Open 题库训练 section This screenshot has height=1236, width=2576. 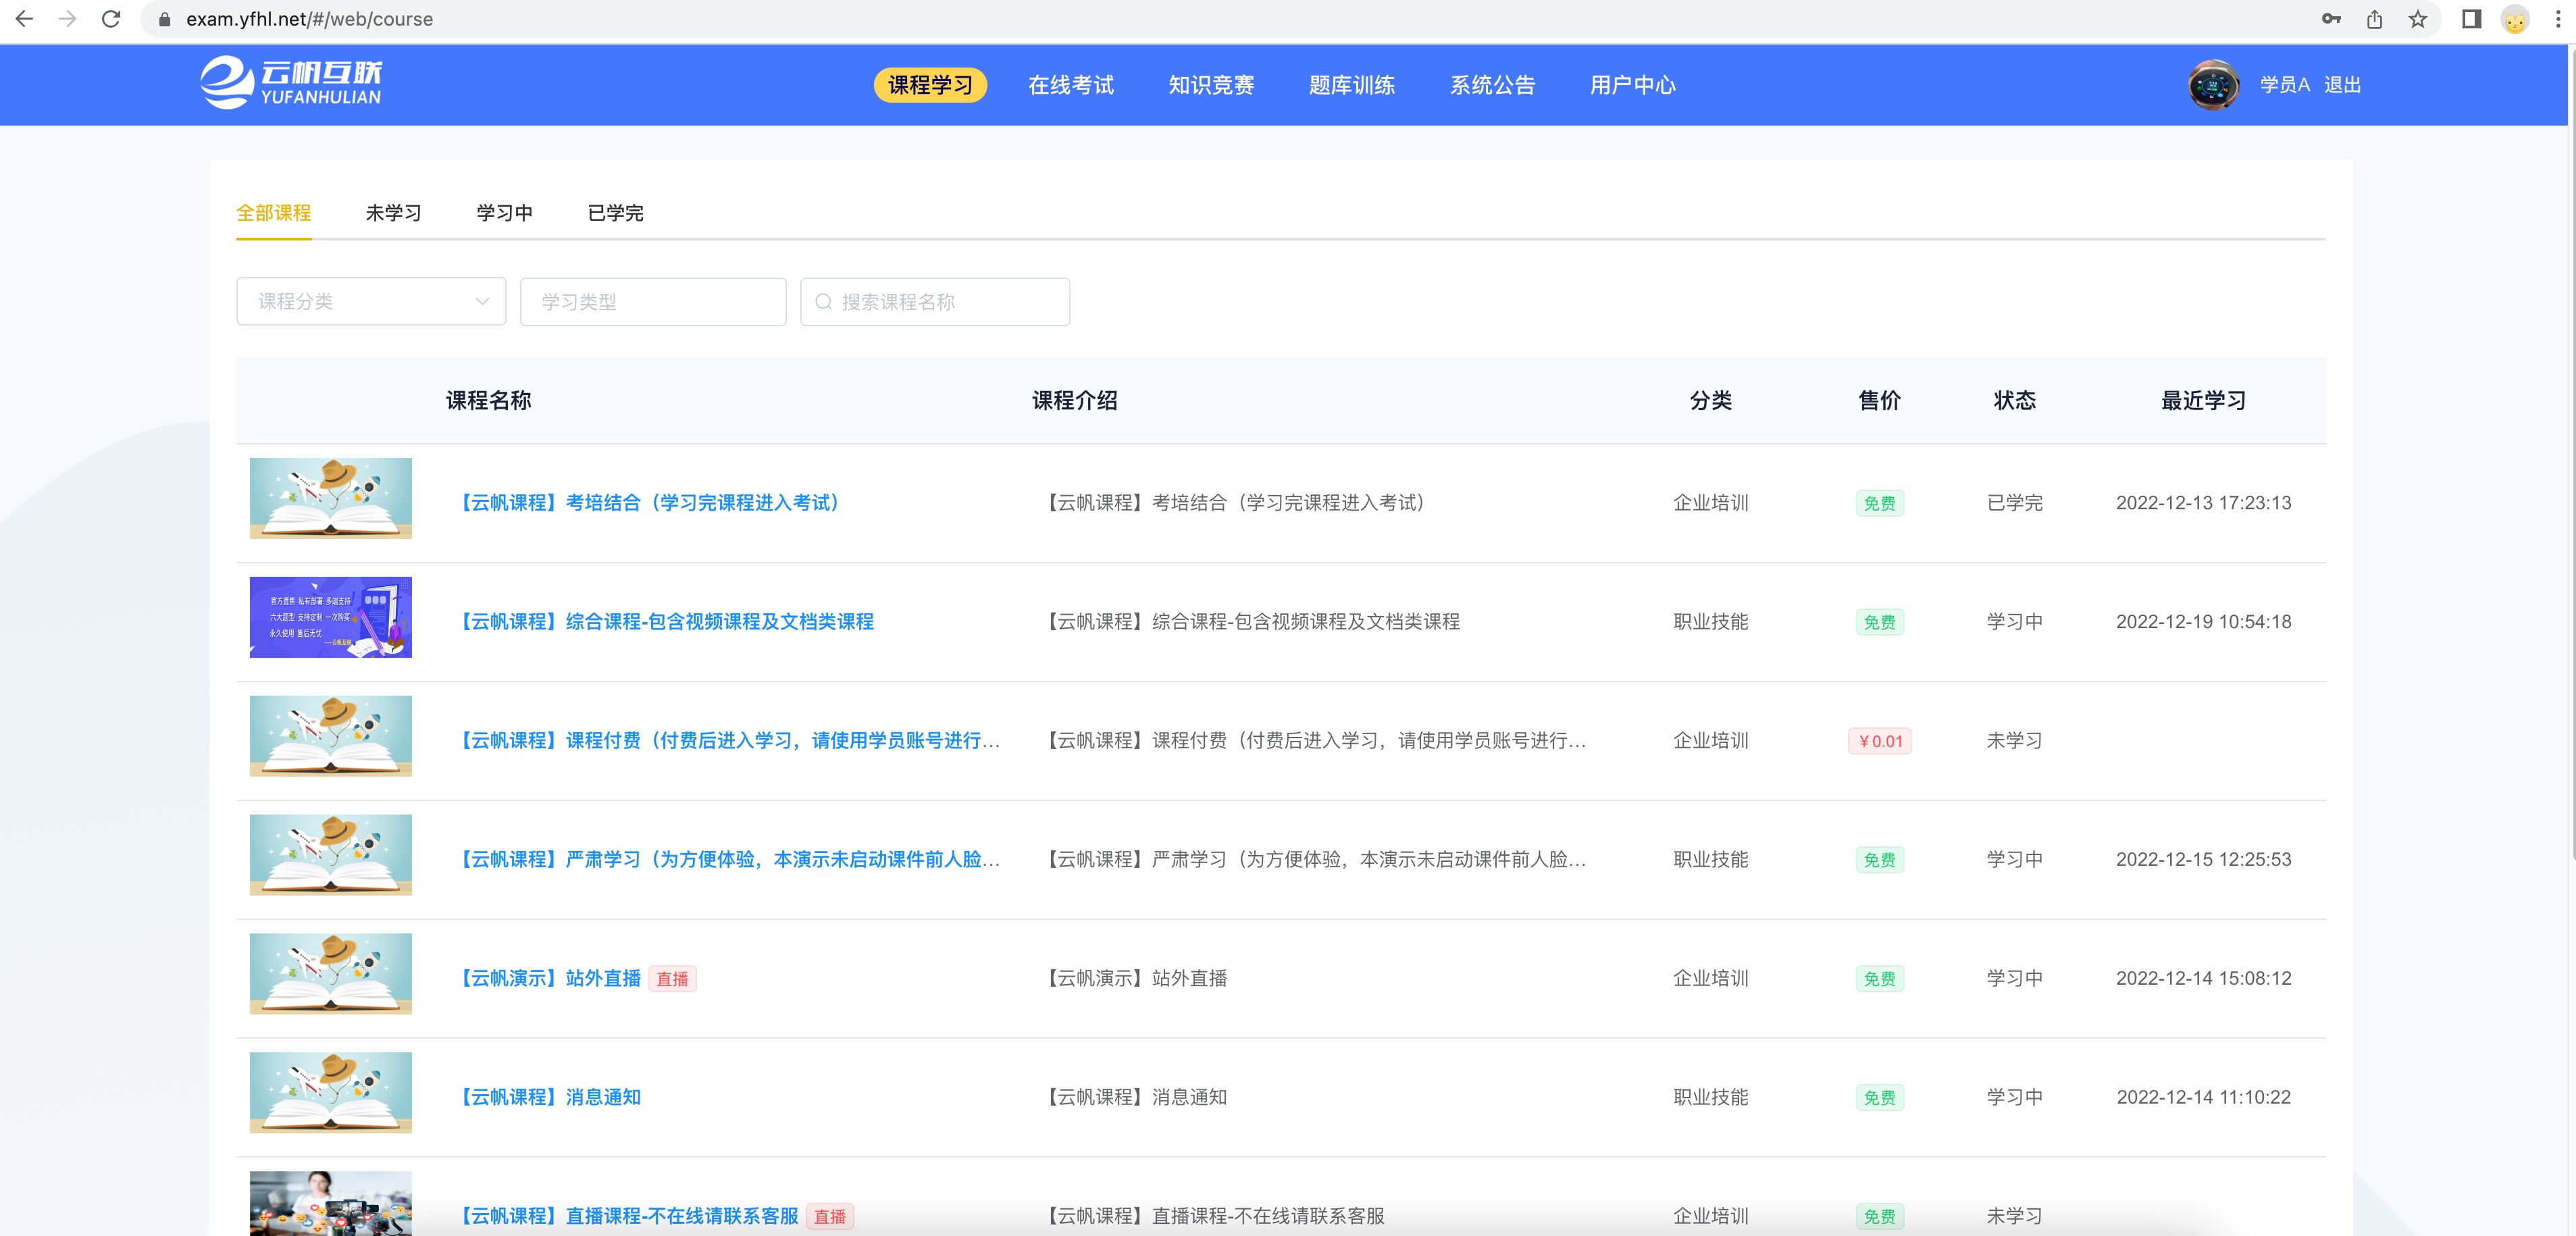pyautogui.click(x=1352, y=85)
